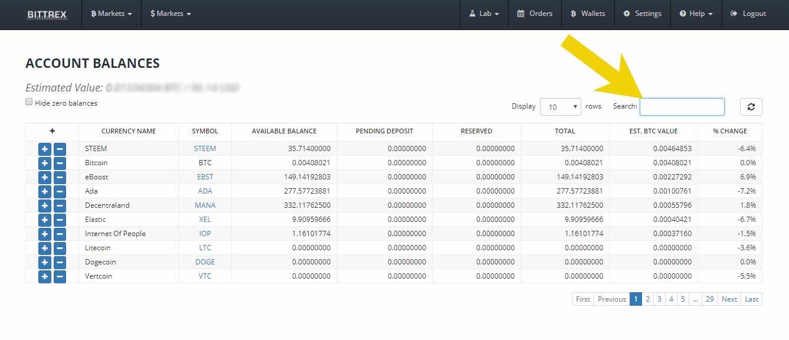The image size is (789, 340).
Task: Open the ADA symbol link
Action: coord(205,191)
